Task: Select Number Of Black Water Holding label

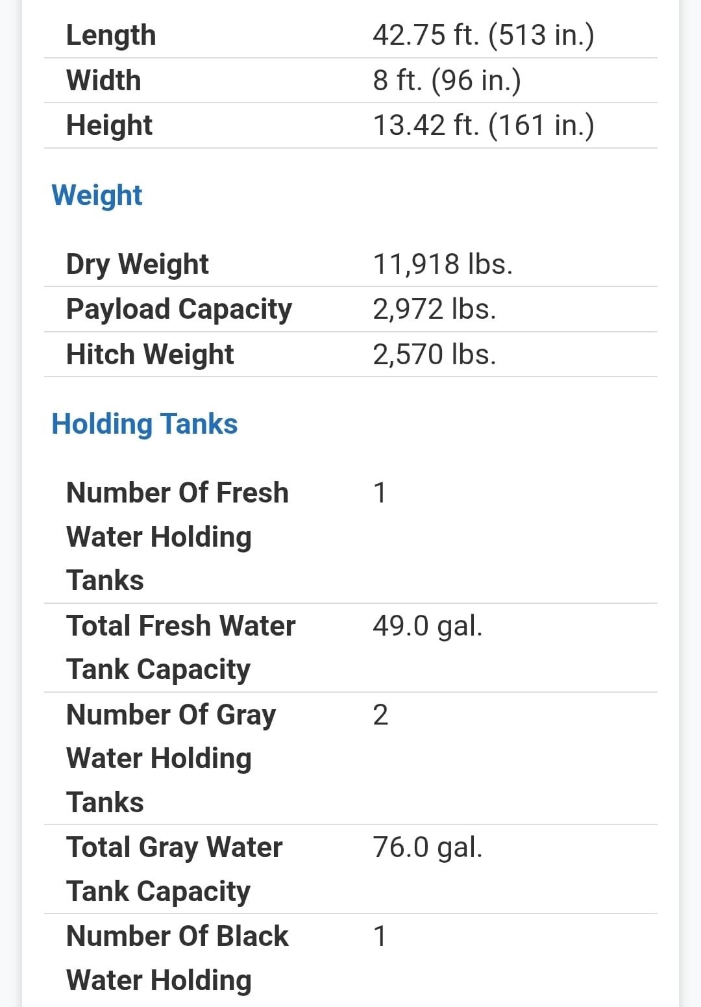Action: coord(177,958)
